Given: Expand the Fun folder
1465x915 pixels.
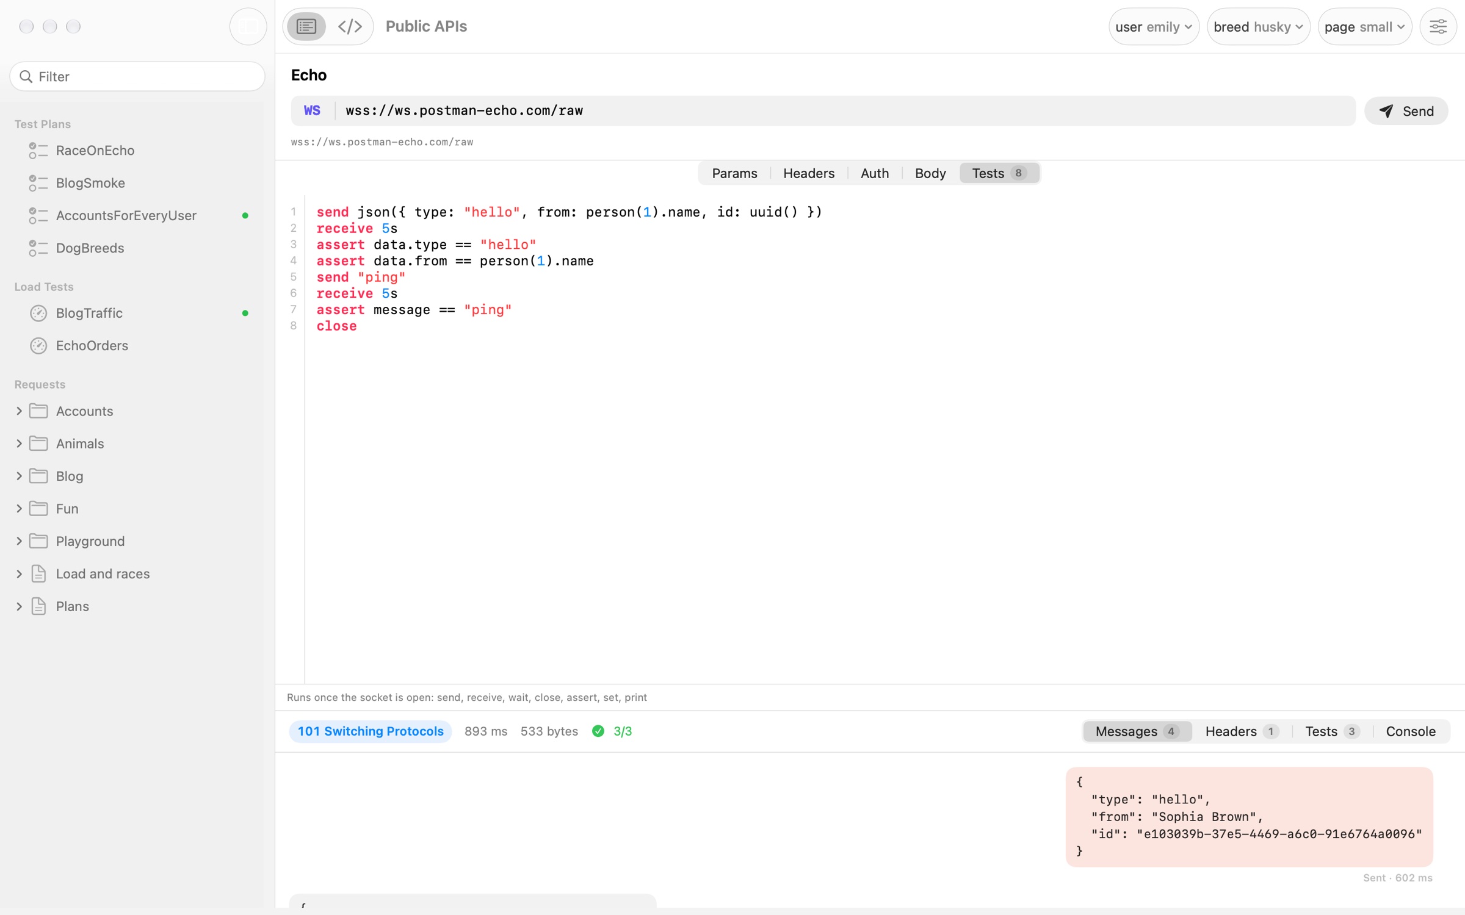Looking at the screenshot, I should click(19, 509).
